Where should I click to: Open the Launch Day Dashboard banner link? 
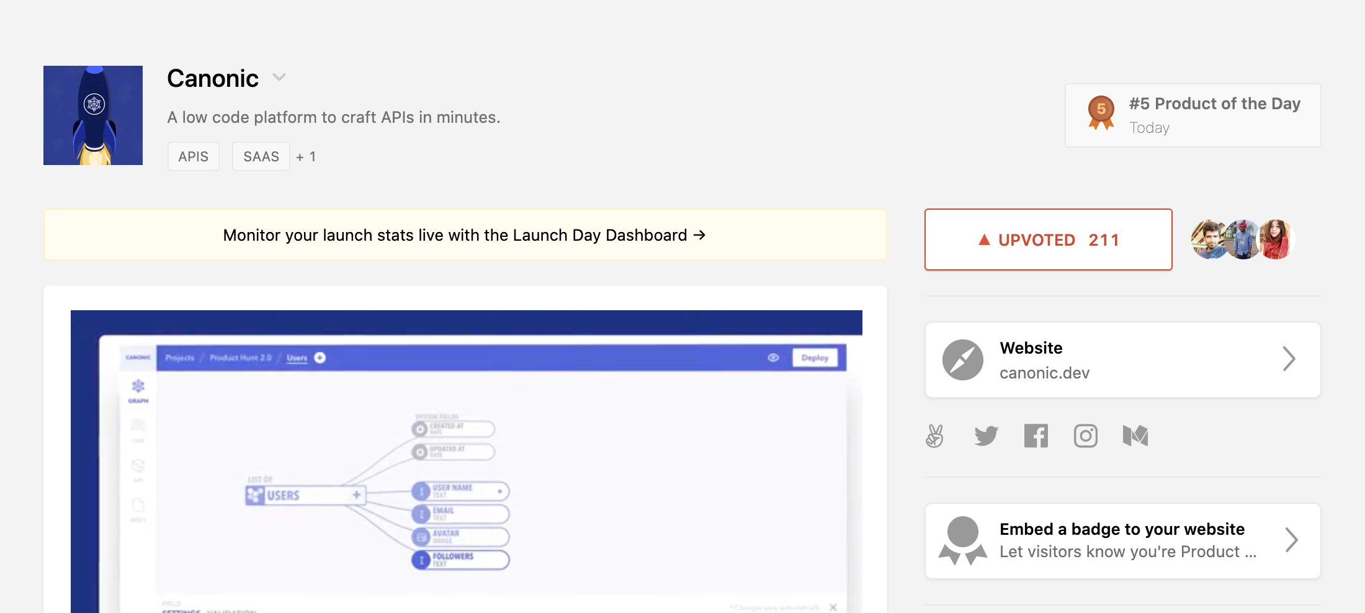pos(465,235)
